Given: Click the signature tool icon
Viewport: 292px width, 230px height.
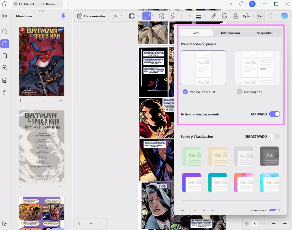Looking at the screenshot, I should (x=246, y=16).
